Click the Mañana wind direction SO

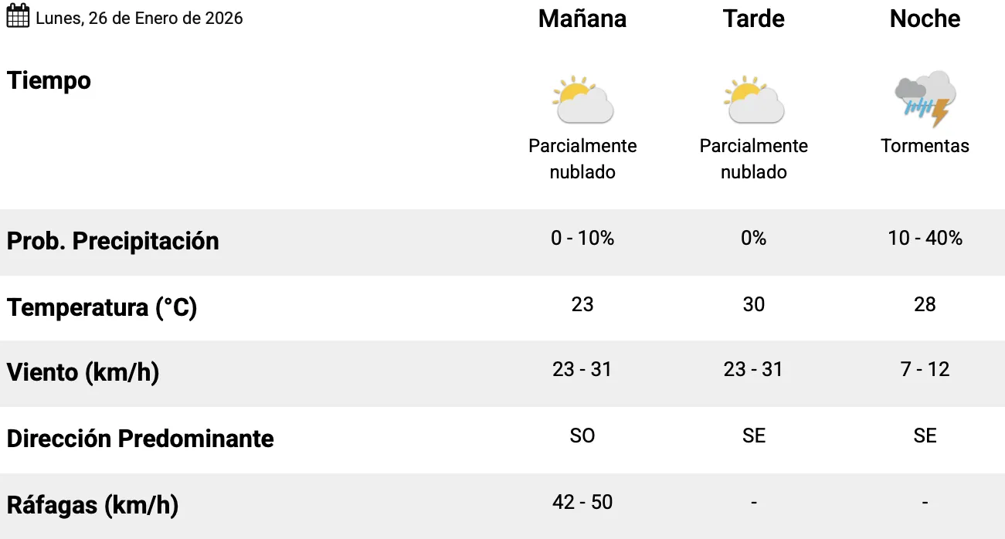(582, 436)
